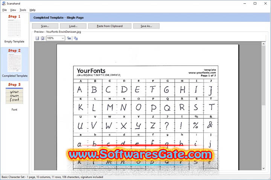271x180 pixels.
Task: Click the "YourFonts" logo in template preview
Action: tap(91, 70)
